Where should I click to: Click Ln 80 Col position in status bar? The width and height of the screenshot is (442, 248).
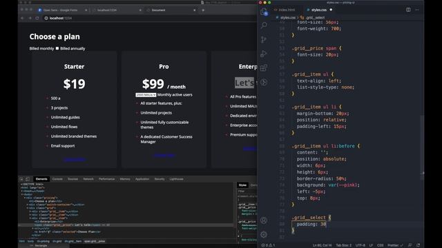(323, 245)
